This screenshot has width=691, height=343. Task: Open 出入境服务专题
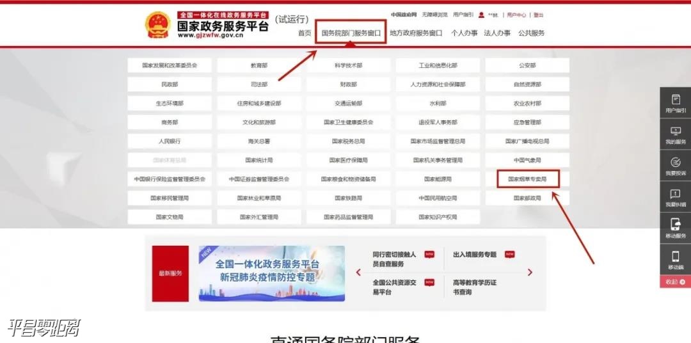tap(475, 255)
